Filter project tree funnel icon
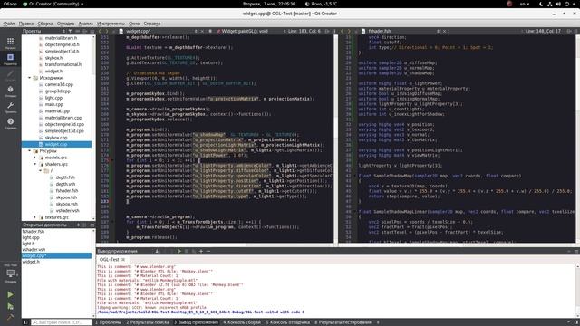The image size is (580, 326). (70, 31)
